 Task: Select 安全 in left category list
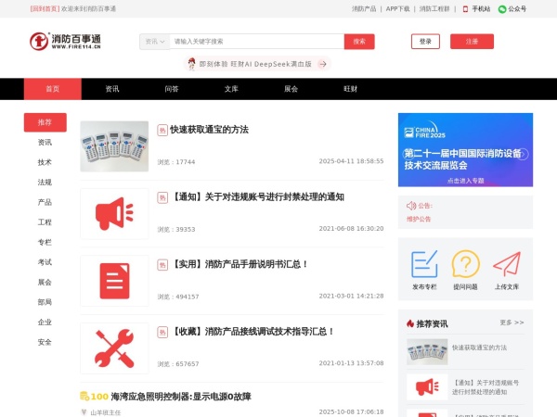(x=45, y=342)
